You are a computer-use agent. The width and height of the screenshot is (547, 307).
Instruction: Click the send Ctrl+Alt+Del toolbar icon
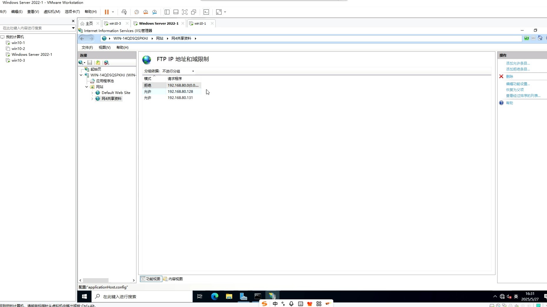[x=124, y=12]
